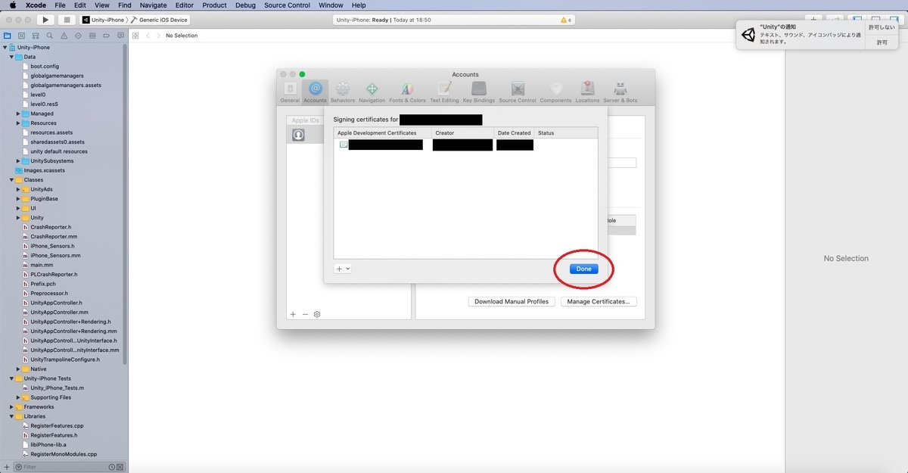
Task: Open the Apple menu
Action: pyautogui.click(x=13, y=5)
